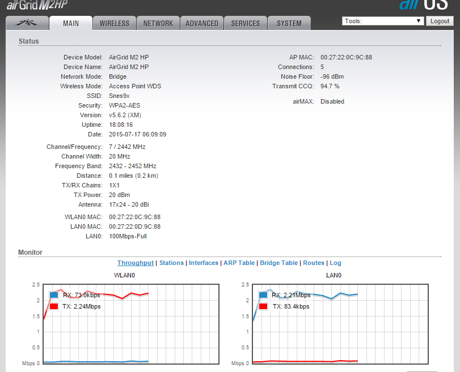Click the Monitor section heading
Screen dimensions: 460x372
point(30,252)
